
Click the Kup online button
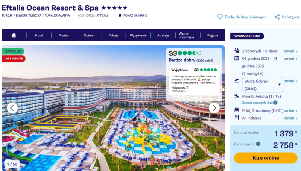click(x=266, y=158)
